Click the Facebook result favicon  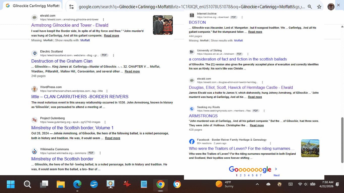pyautogui.click(x=192, y=141)
